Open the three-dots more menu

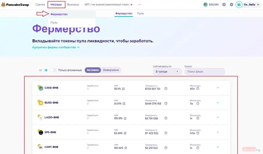[139, 5]
